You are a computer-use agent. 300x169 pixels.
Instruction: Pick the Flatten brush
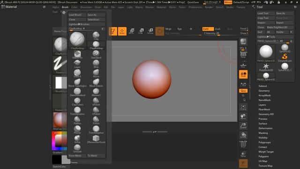(77, 120)
